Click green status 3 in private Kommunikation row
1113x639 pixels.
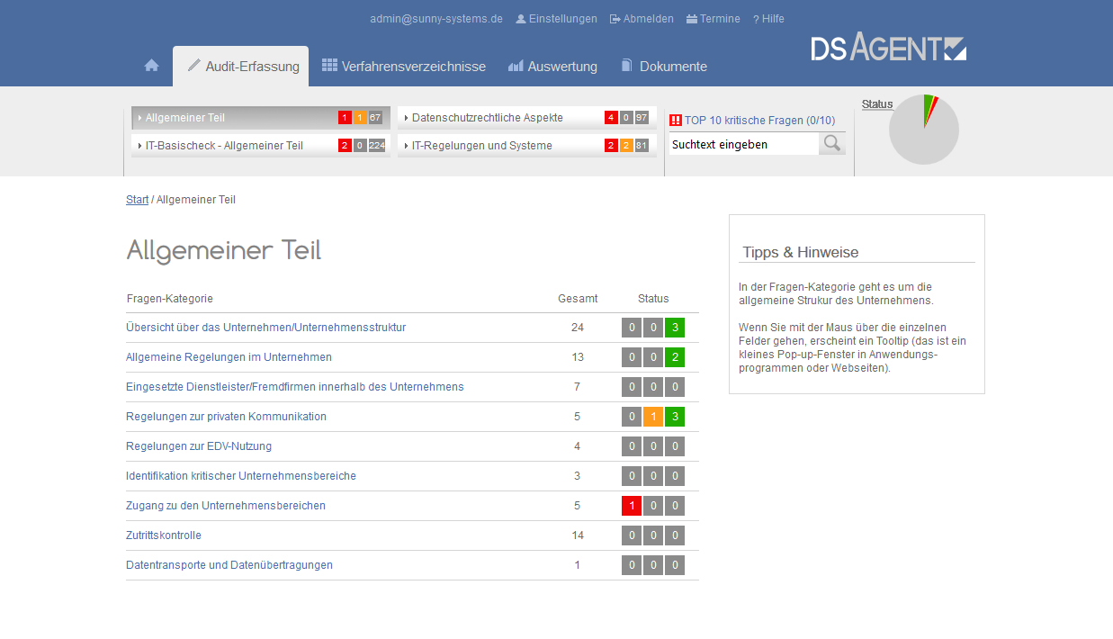675,417
